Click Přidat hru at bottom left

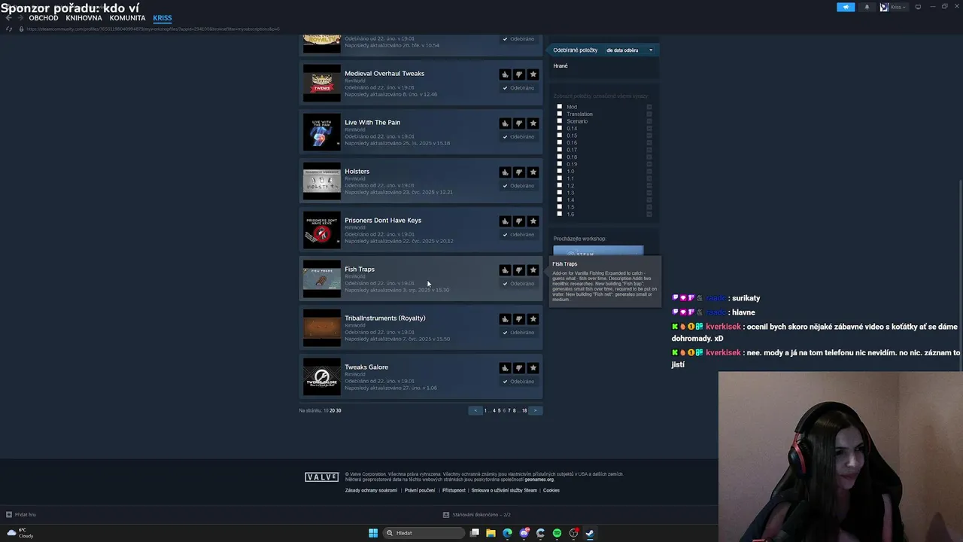pyautogui.click(x=21, y=514)
